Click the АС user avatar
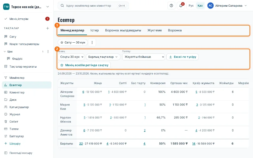This screenshot has width=253, height=158. pyautogui.click(x=210, y=6)
